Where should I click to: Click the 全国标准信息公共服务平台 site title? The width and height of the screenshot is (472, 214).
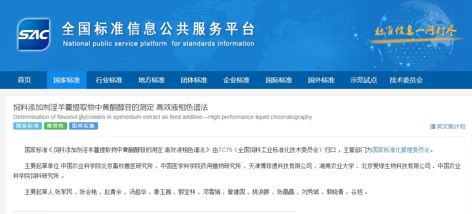click(158, 29)
